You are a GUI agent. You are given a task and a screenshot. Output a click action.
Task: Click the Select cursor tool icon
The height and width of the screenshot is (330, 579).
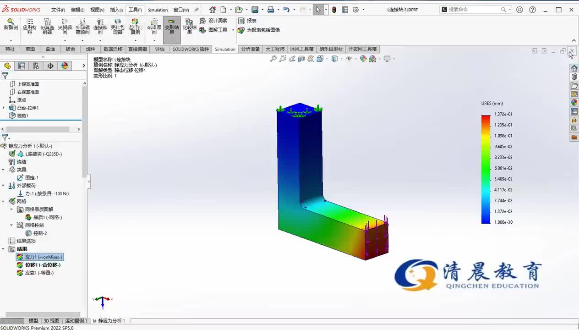coord(318,10)
